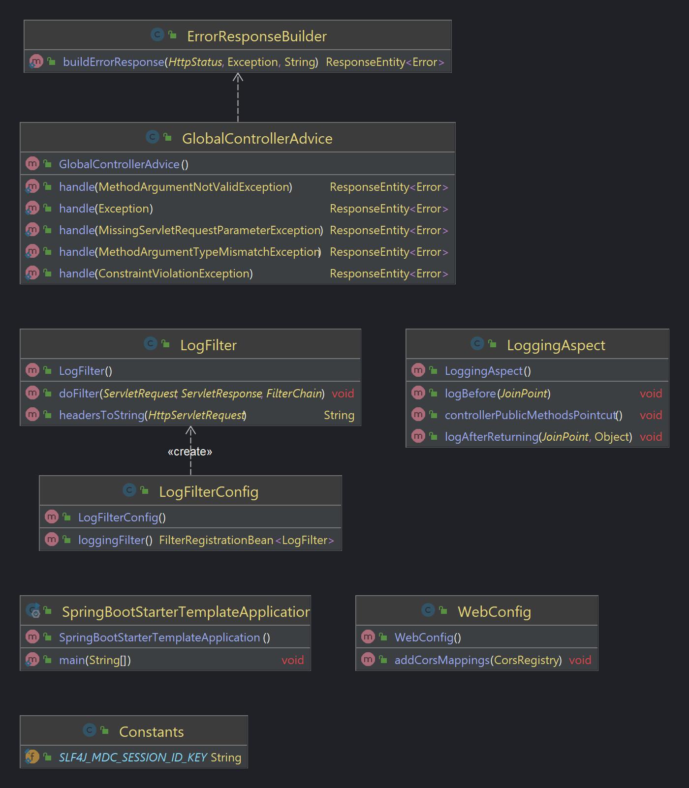Screen dimensions: 689x788
Task: Click the class icon beside WebConfig title
Action: point(428,610)
